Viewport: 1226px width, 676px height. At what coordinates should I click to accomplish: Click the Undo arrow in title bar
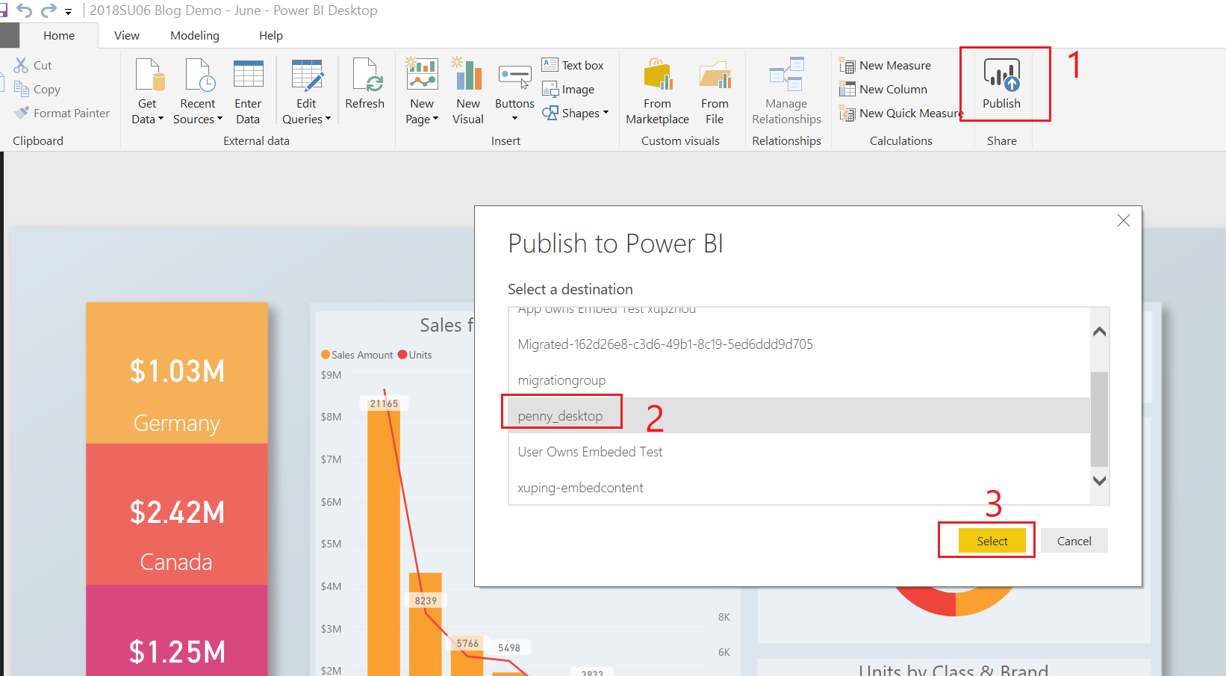[x=24, y=10]
